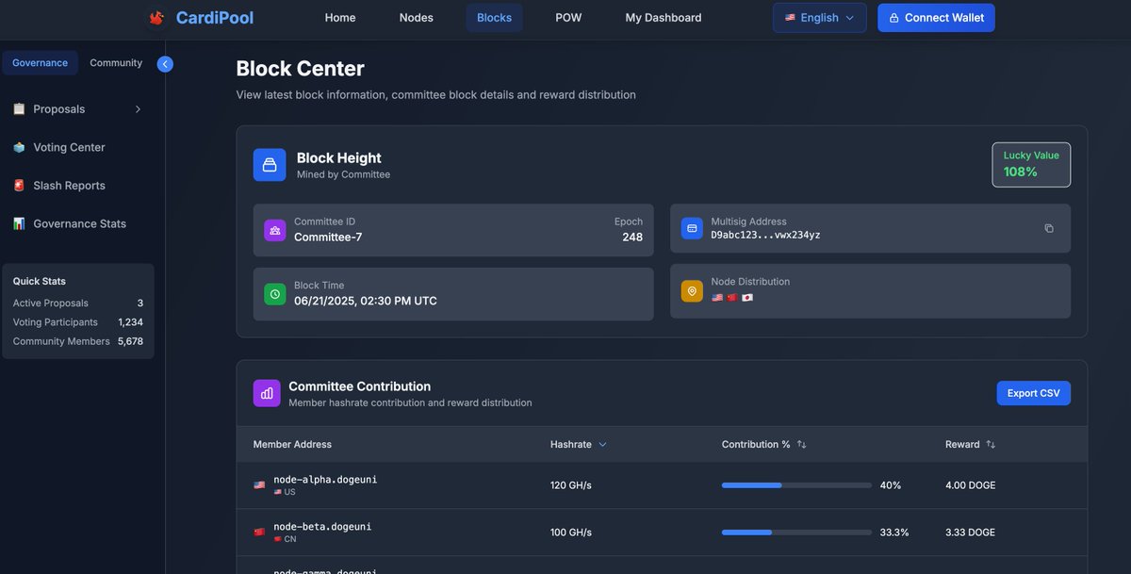1131x574 pixels.
Task: Click the blue Multisig Address card icon
Action: 692,228
